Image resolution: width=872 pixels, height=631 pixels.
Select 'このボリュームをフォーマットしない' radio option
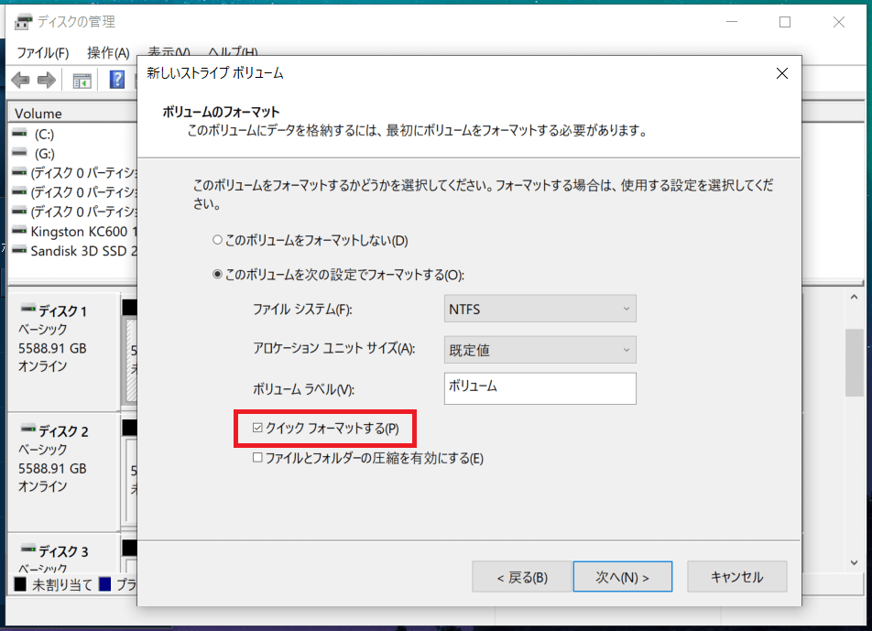point(218,241)
